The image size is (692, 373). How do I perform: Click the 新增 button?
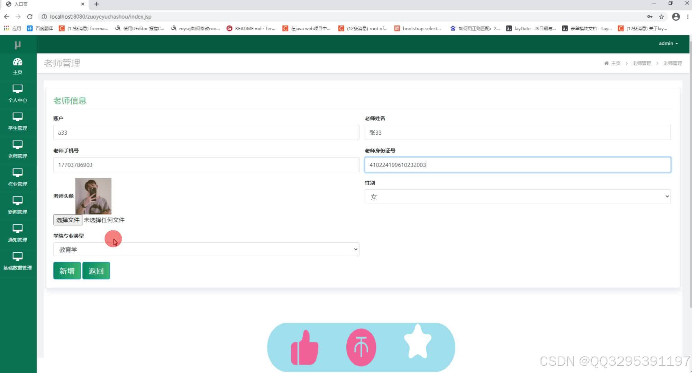[67, 271]
